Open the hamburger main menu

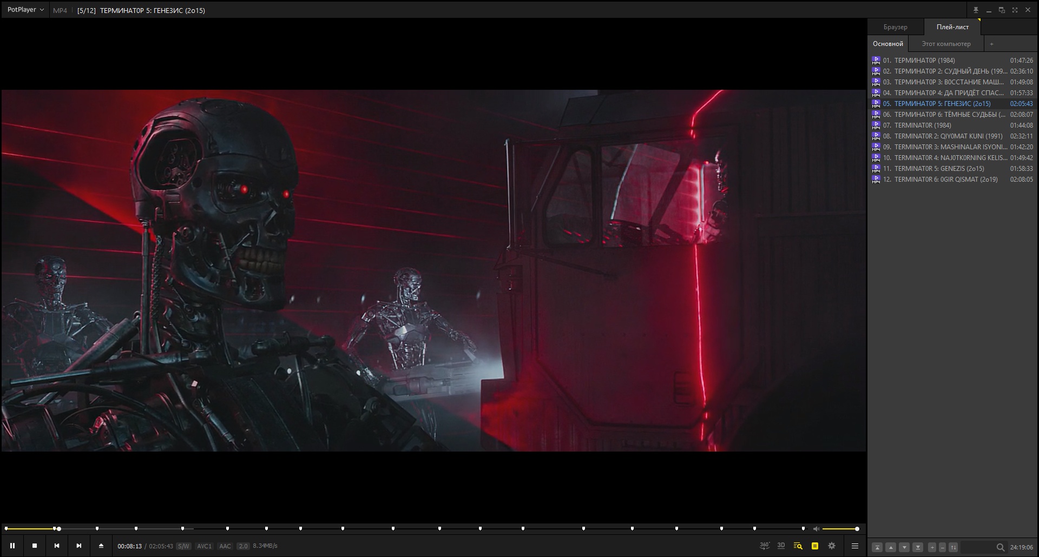(855, 546)
